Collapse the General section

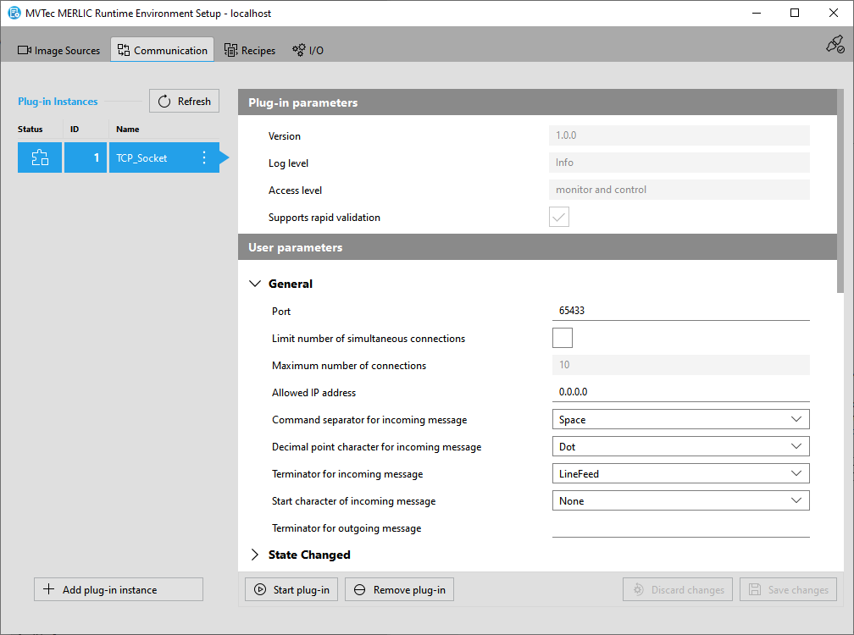click(255, 284)
